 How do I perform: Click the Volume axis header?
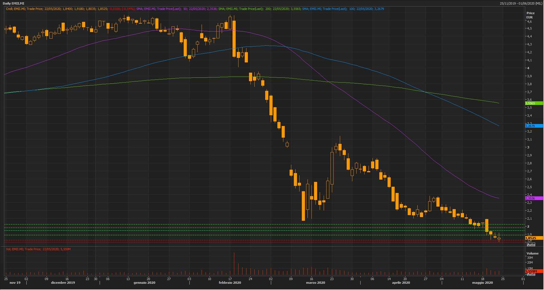532,253
